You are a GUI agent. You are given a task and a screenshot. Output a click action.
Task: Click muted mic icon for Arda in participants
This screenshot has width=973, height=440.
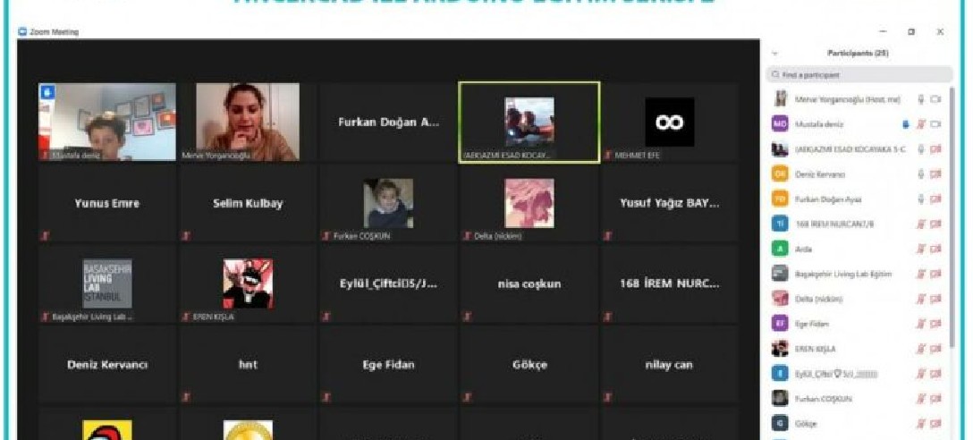click(x=920, y=250)
